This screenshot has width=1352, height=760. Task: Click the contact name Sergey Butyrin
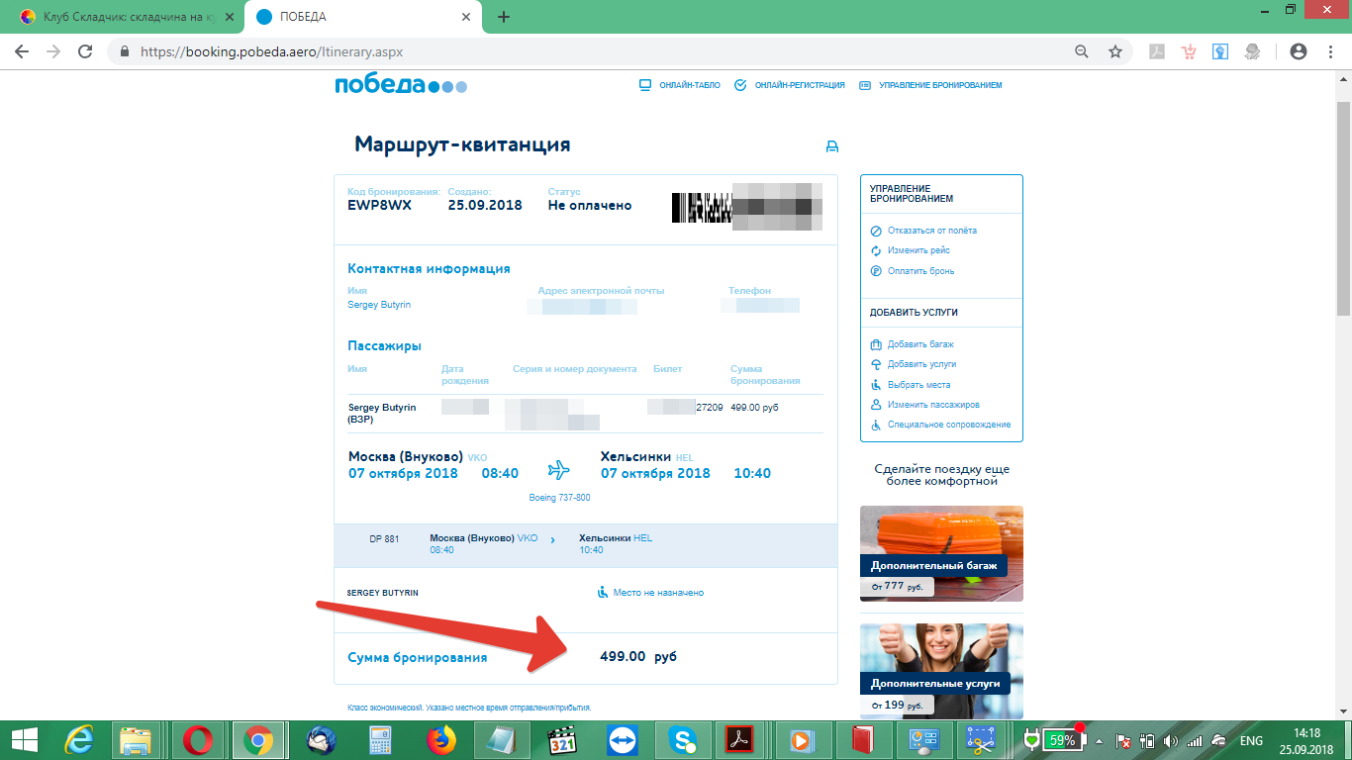coord(379,305)
